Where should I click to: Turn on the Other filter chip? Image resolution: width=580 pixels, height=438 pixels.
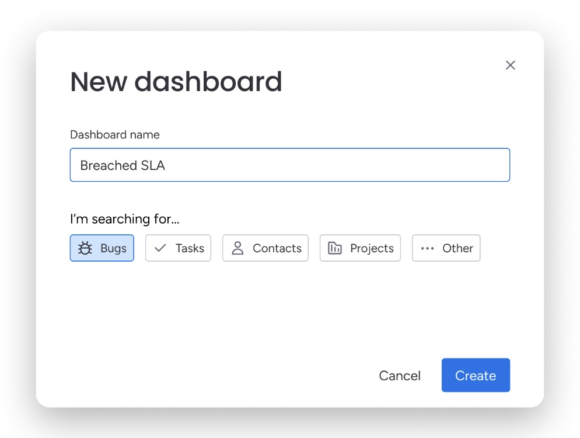pyautogui.click(x=446, y=248)
